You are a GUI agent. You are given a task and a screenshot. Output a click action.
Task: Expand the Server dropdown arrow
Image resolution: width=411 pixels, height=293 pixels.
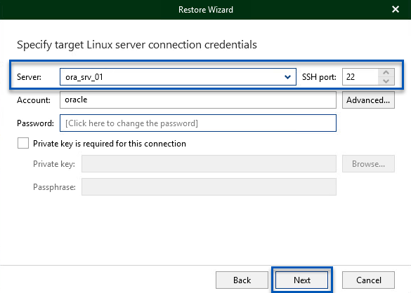coord(287,77)
